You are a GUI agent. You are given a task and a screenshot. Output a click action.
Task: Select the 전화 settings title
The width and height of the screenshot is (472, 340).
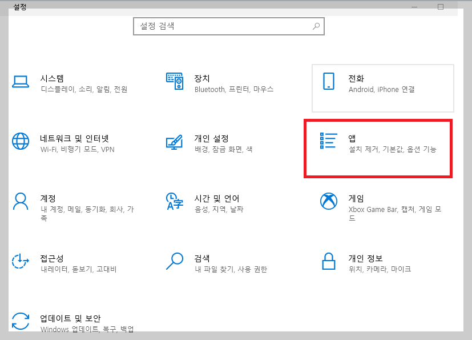click(356, 79)
